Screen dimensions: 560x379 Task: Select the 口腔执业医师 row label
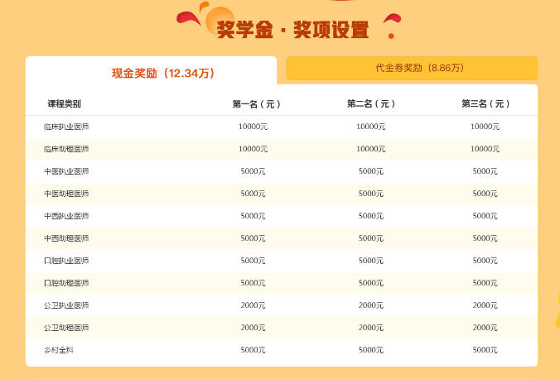coord(66,261)
